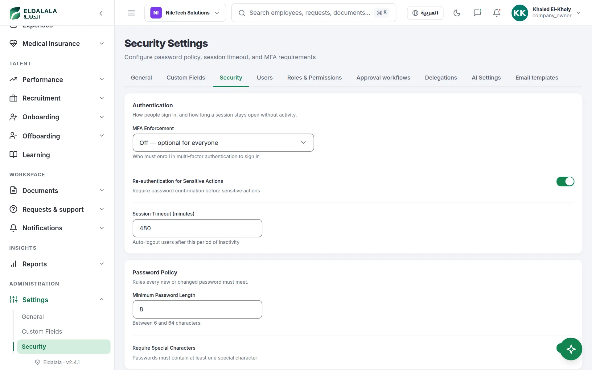This screenshot has width=592, height=370.
Task: Expand the Documents menu chevron
Action: coord(102,191)
